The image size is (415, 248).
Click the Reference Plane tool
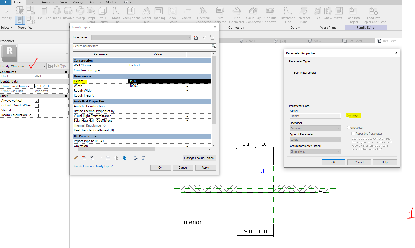[x=303, y=14]
